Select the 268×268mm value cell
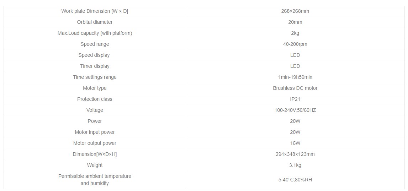 295,11
